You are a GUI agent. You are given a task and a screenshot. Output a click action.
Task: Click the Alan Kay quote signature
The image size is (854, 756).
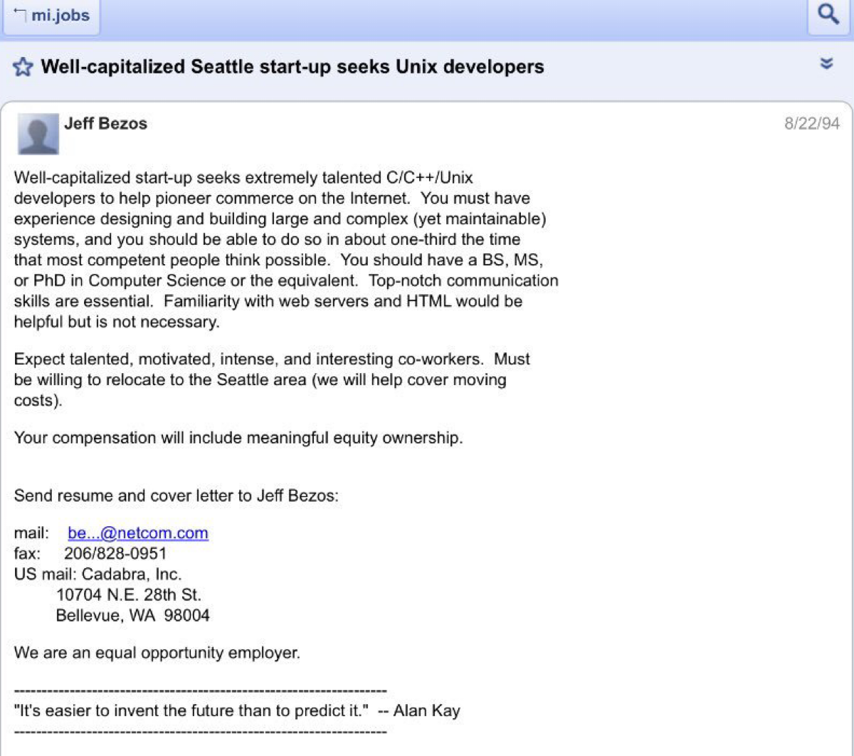[x=237, y=710]
